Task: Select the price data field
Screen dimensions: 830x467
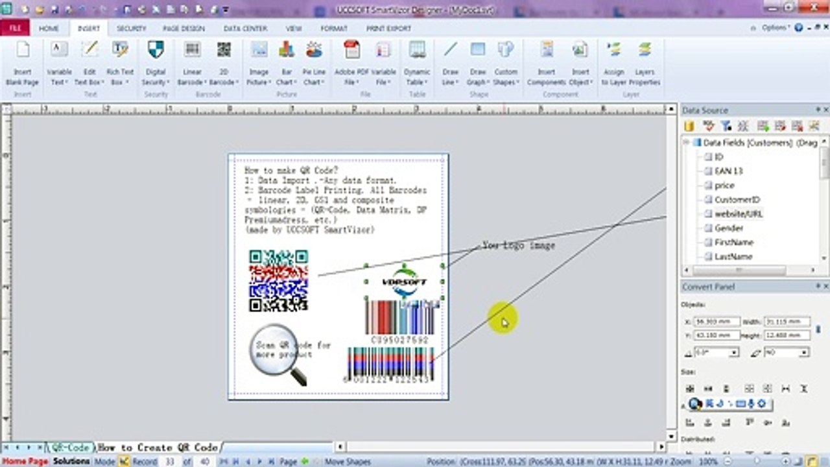Action: (724, 186)
